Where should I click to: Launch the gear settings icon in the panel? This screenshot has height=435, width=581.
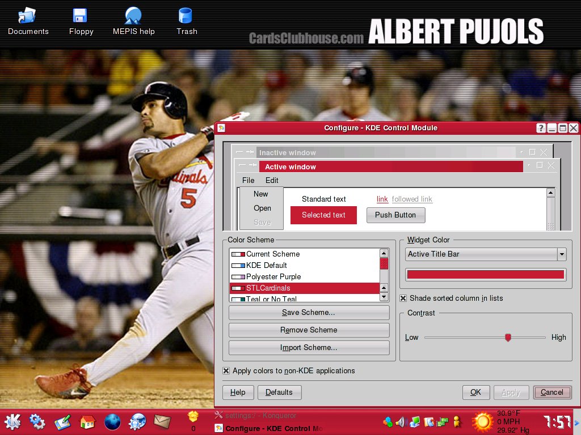pos(37,421)
